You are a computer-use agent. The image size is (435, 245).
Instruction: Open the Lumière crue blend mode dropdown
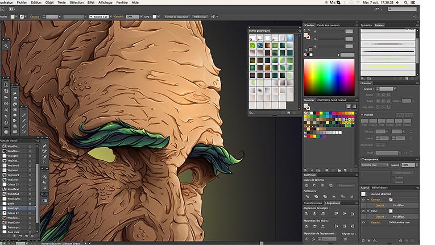coord(374,165)
